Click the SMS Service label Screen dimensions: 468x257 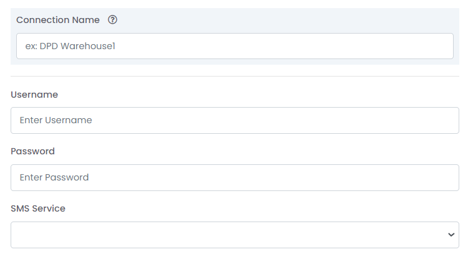pos(38,208)
